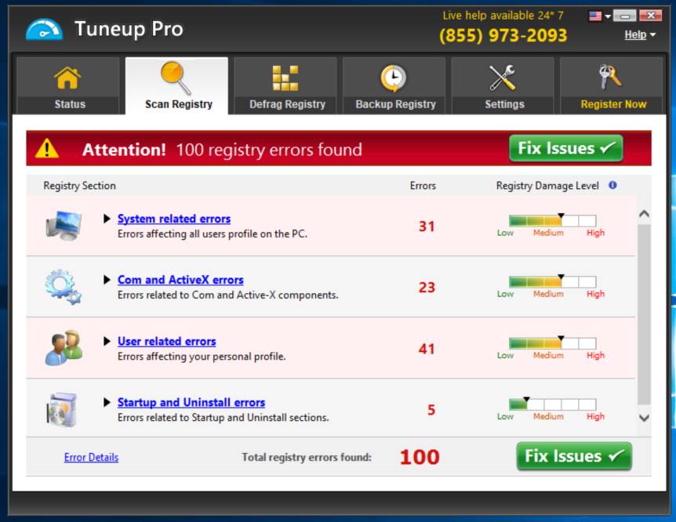Click the Registry Section column header

pos(79,186)
